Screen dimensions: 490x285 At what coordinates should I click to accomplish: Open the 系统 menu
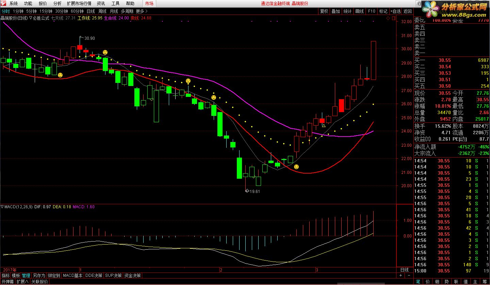(x=14, y=3)
